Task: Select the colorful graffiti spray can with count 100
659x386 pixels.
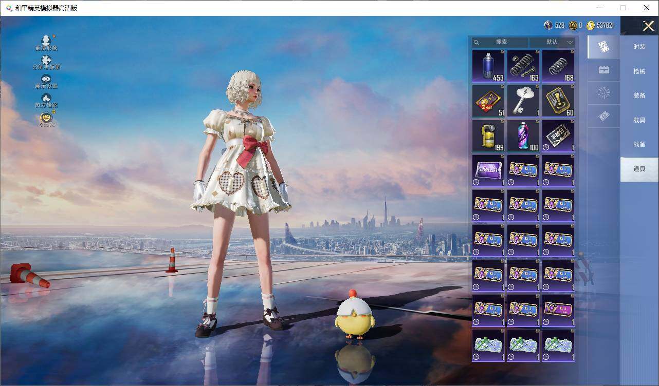Action: tap(523, 136)
